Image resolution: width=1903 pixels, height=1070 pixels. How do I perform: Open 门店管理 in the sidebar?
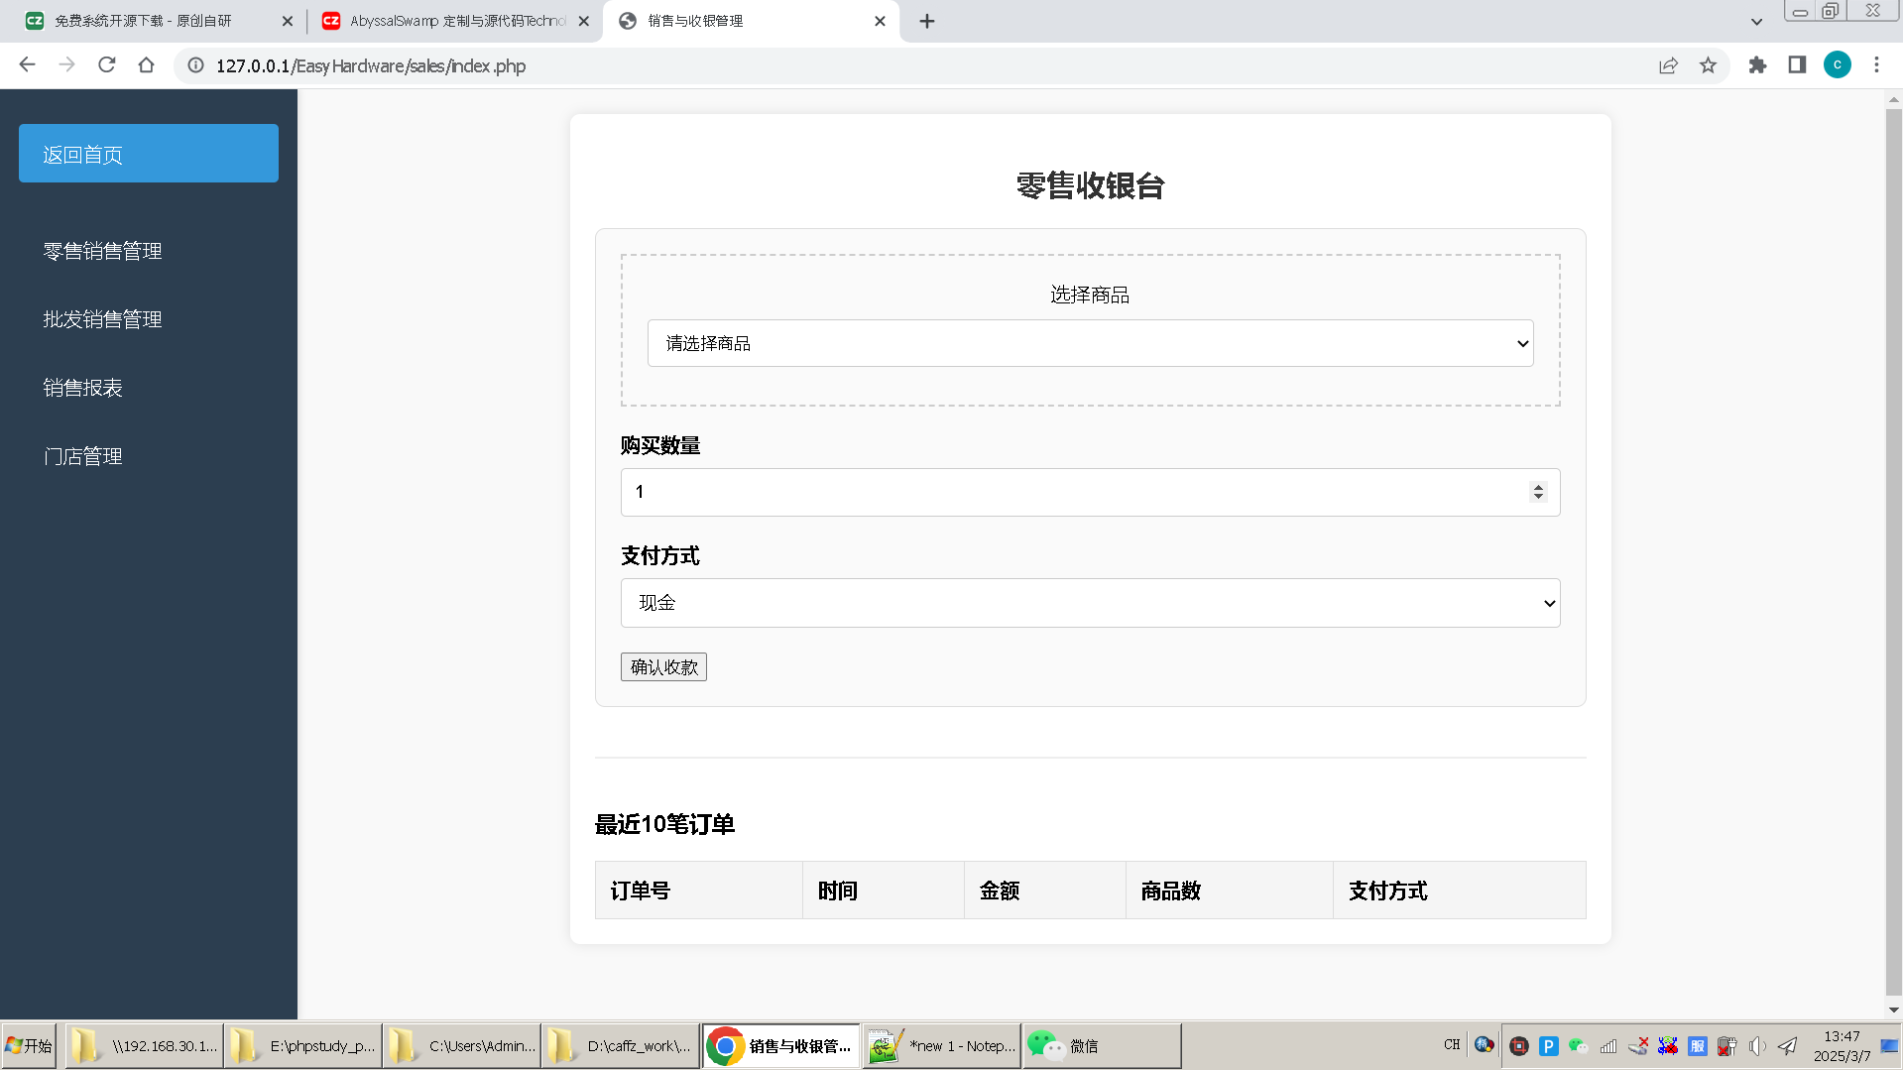point(82,456)
